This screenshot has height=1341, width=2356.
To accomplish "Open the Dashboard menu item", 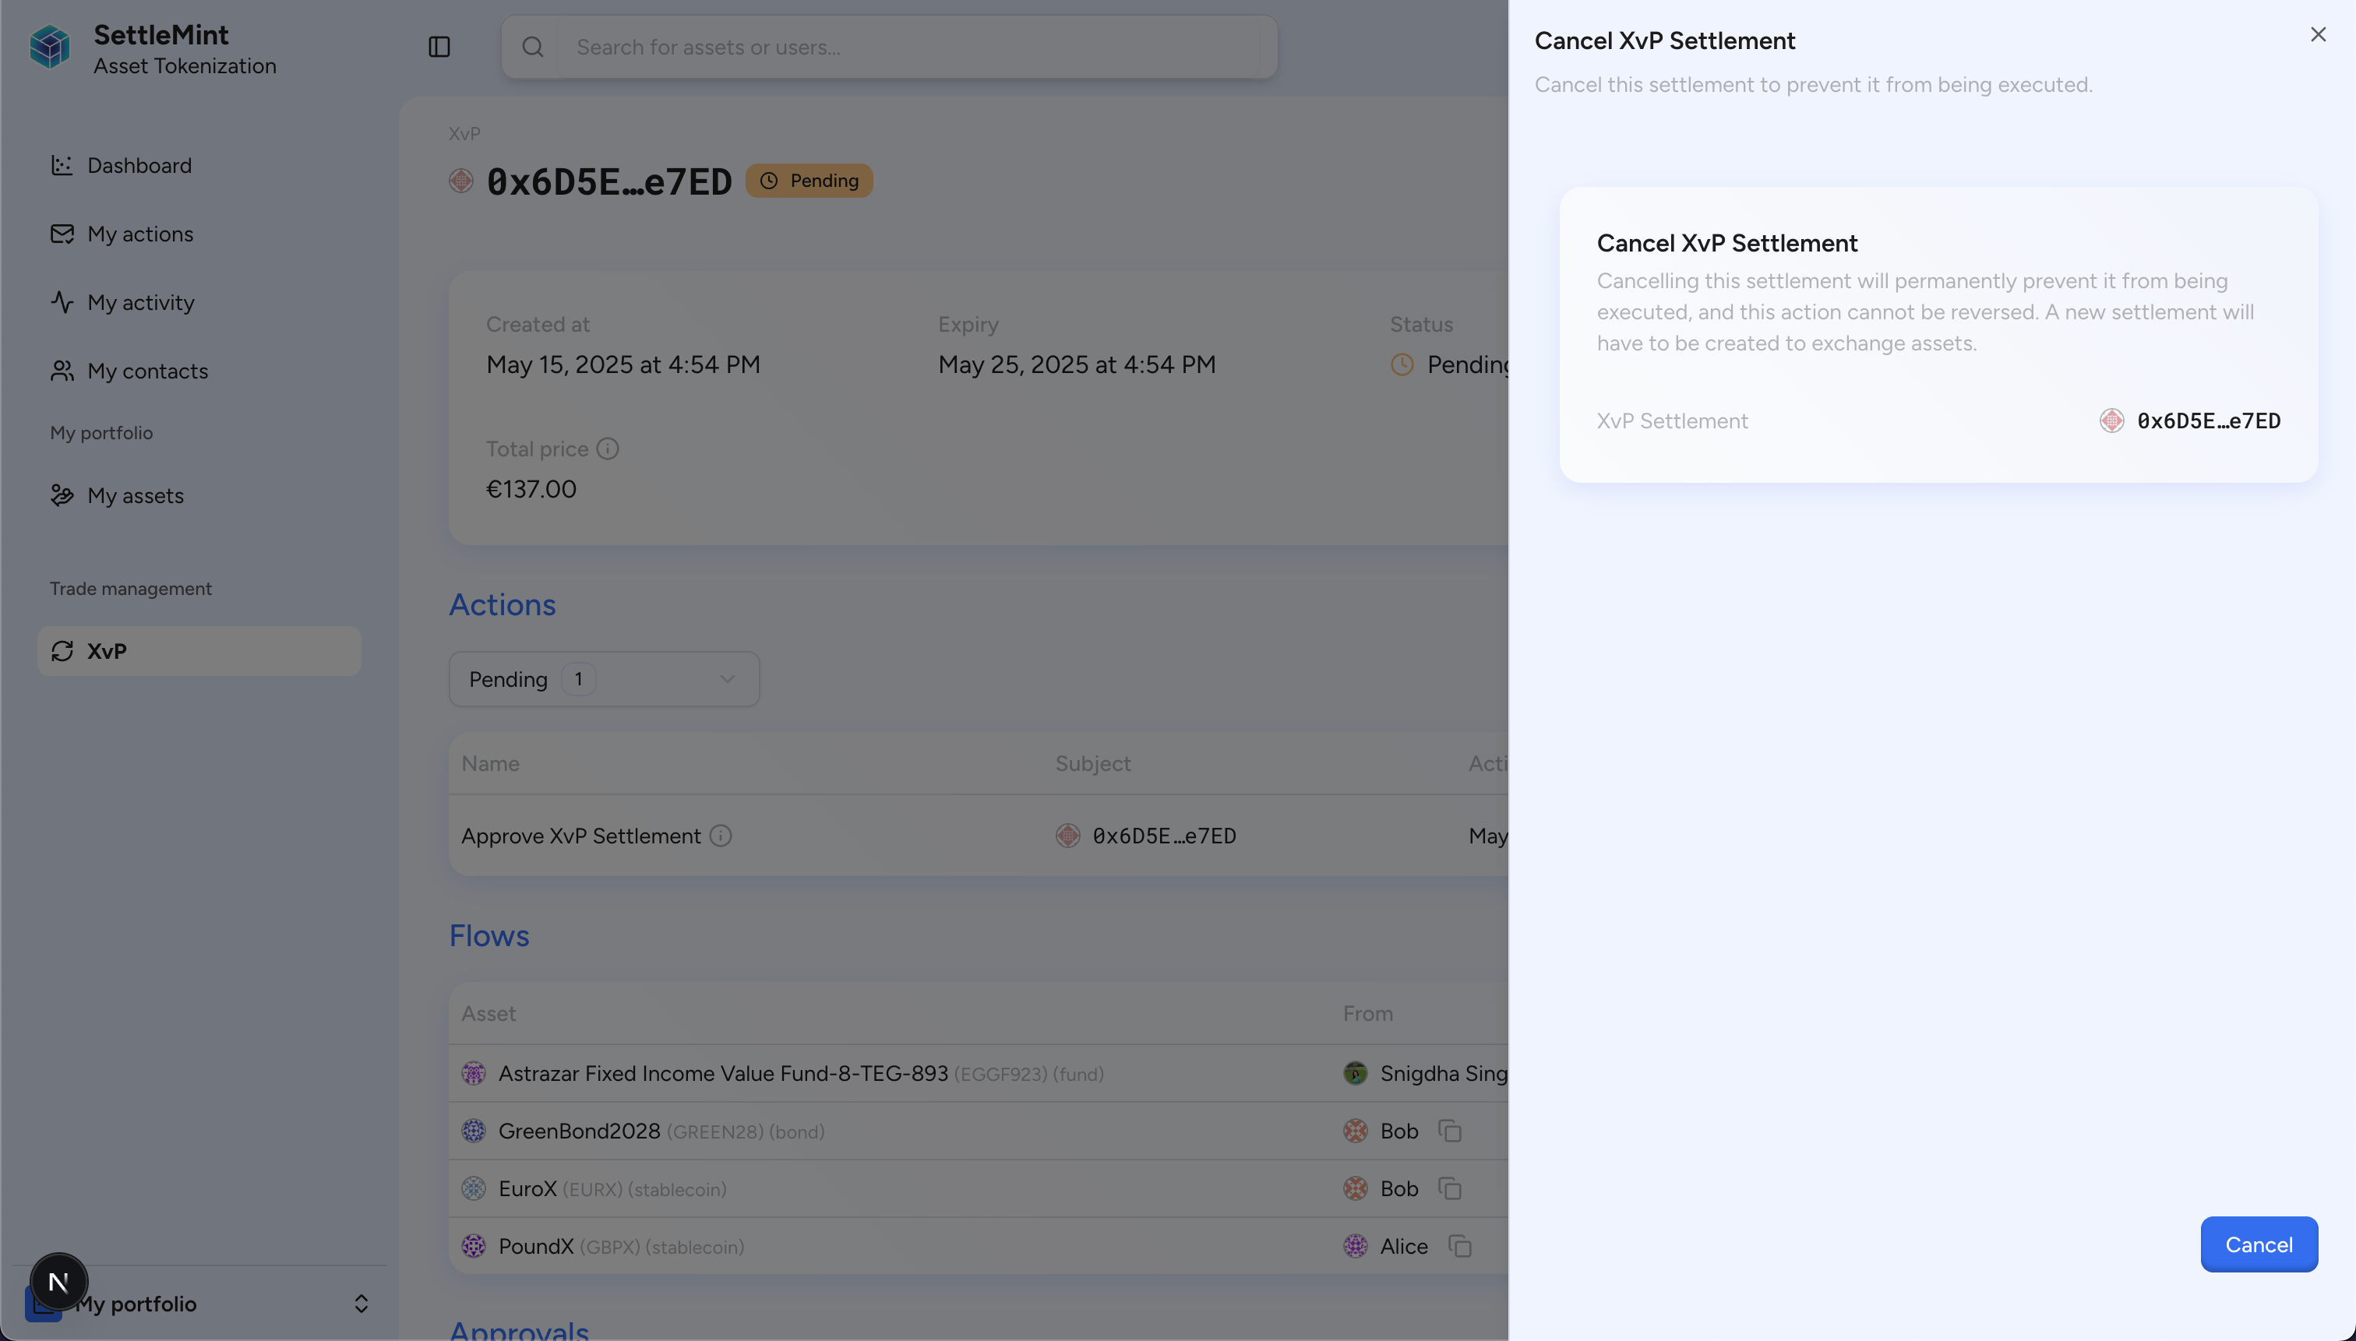I will (x=139, y=166).
